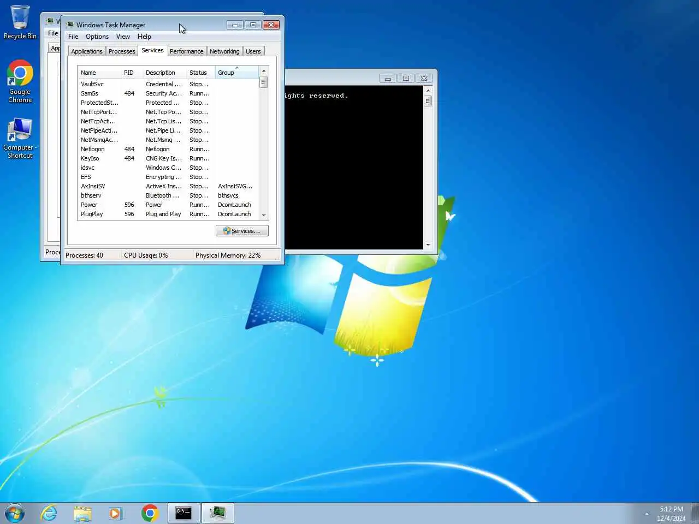
Task: Select the Services tab
Action: [x=152, y=50]
